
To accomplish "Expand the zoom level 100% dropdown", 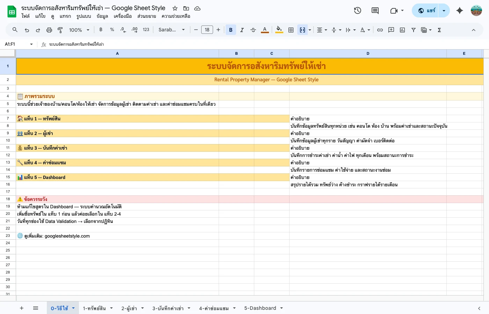I will 79,30.
